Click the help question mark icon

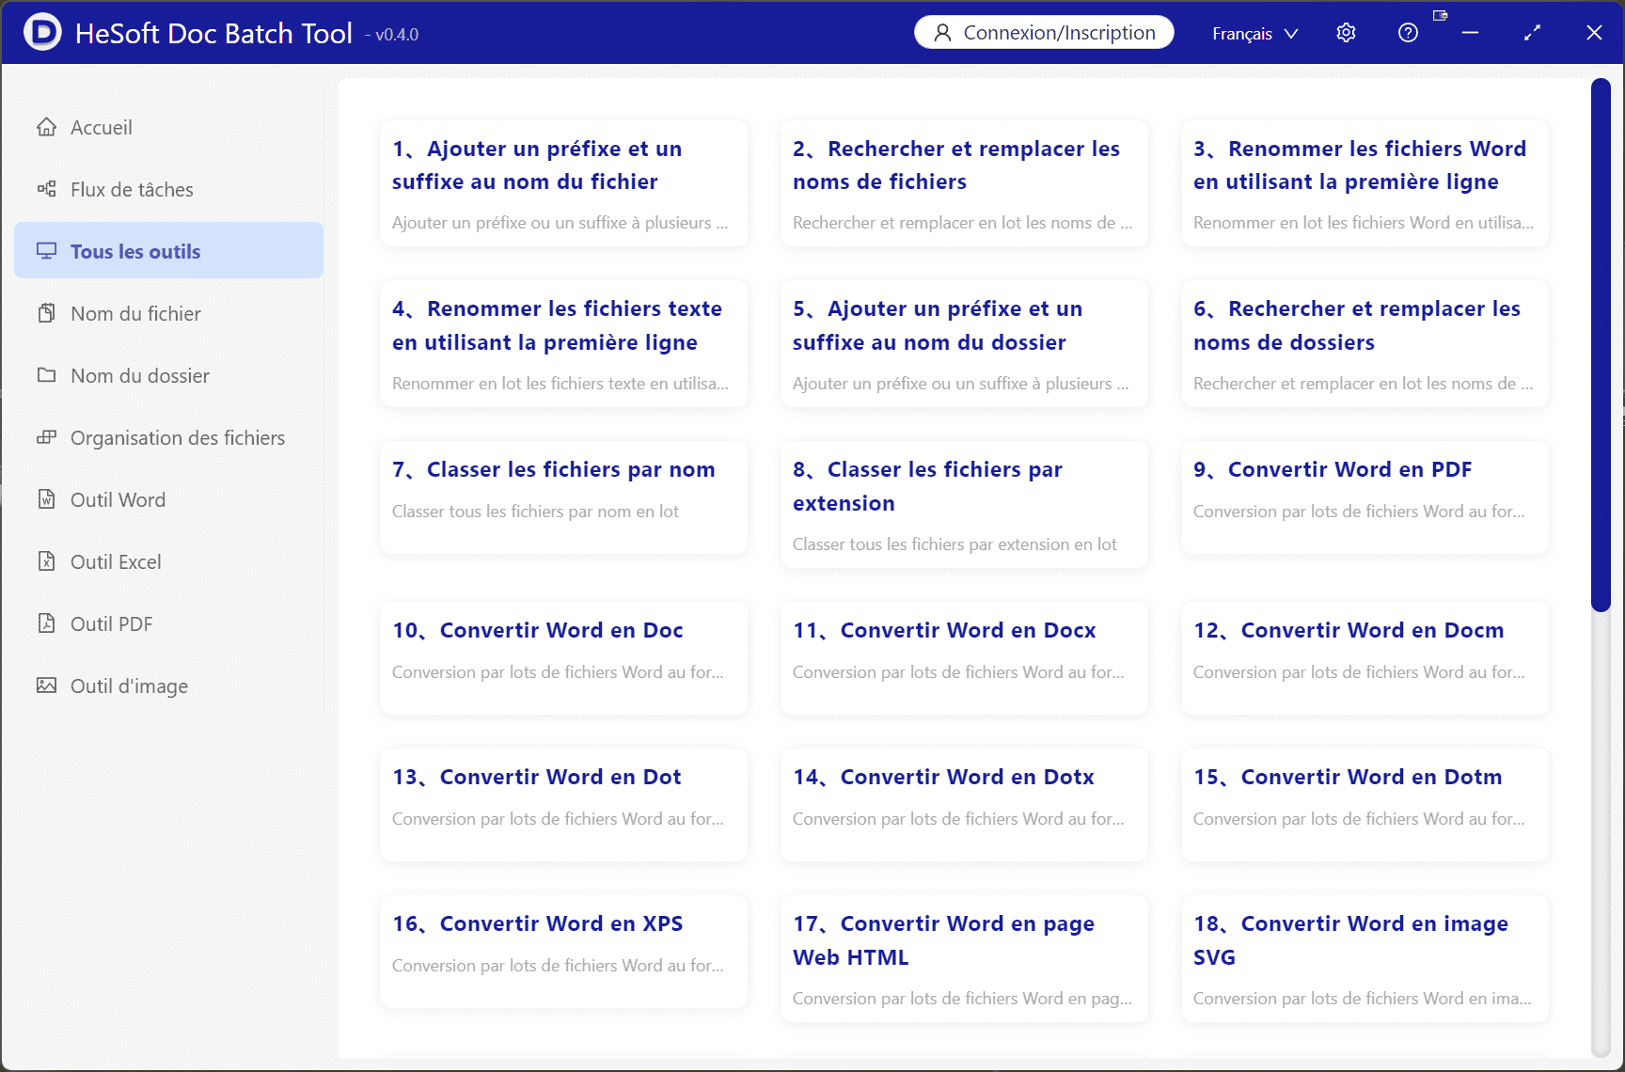(1408, 33)
